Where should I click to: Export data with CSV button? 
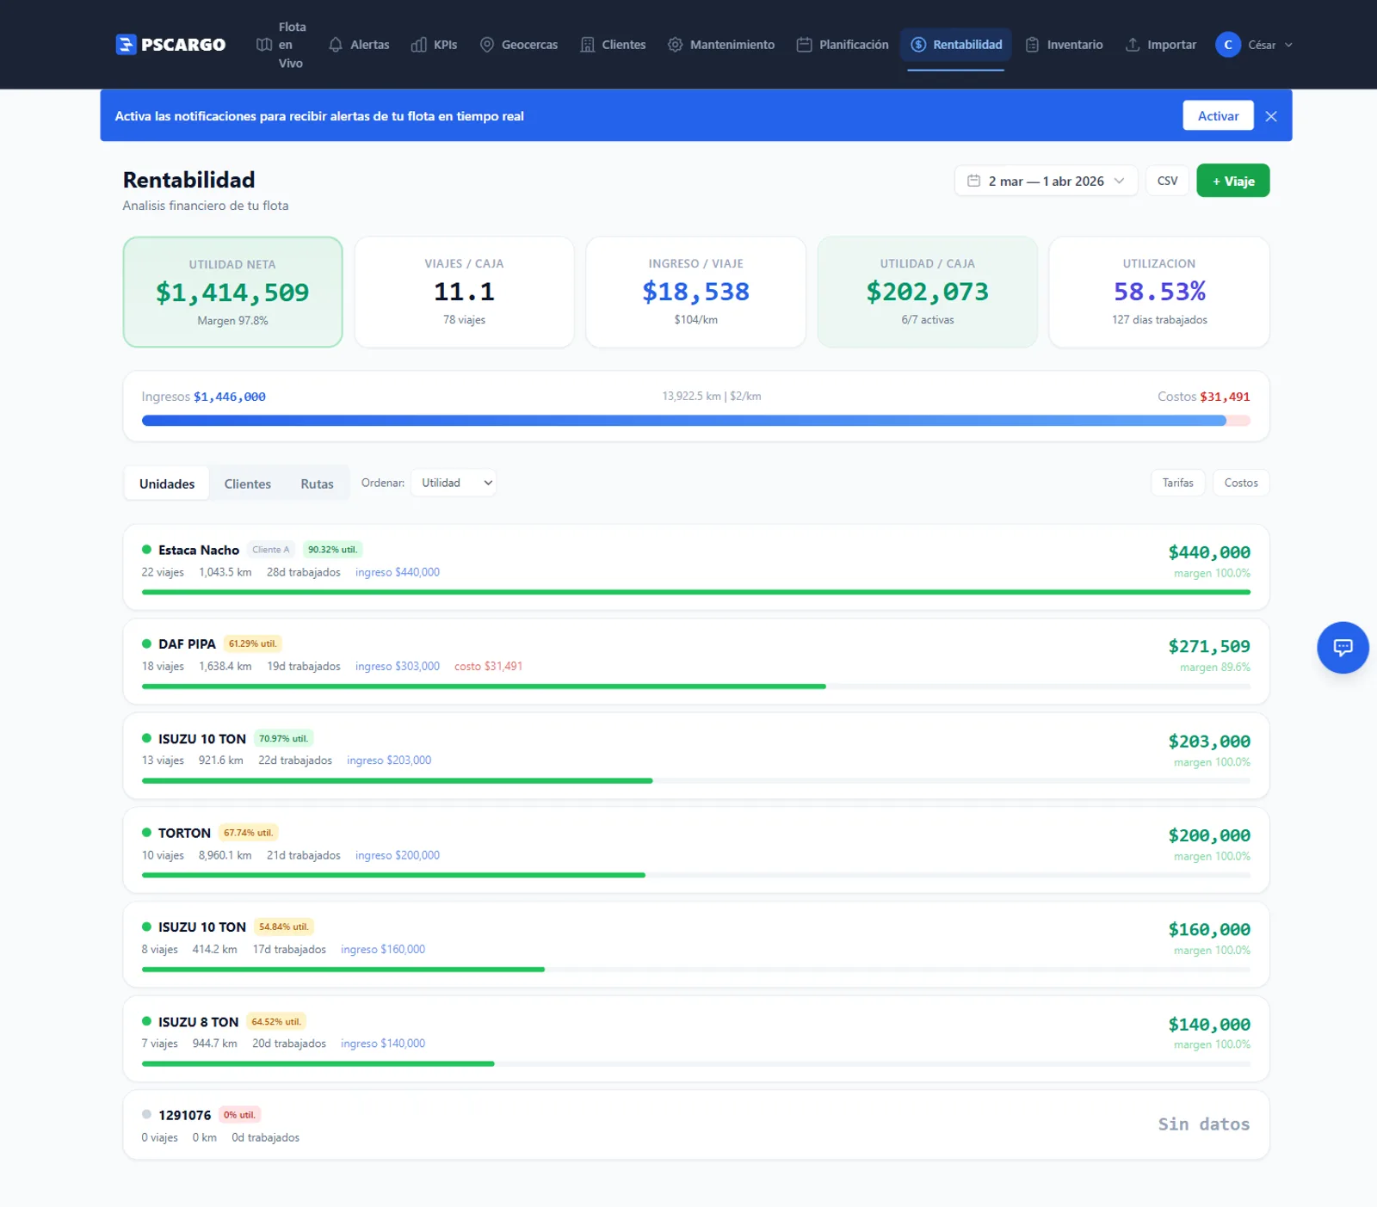[1167, 181]
